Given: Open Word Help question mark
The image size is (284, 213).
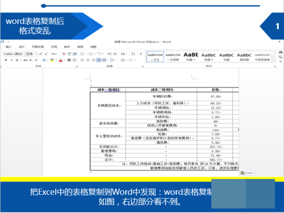Looking at the screenshot, I should 279,42.
